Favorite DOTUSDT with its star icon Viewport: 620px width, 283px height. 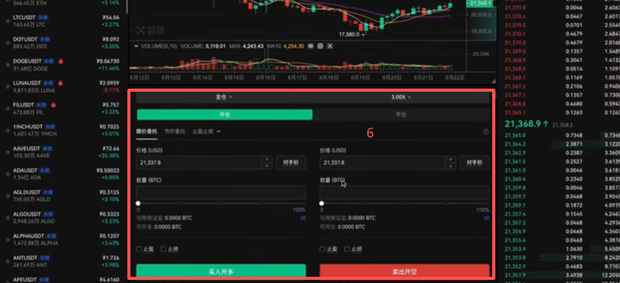pos(7,43)
